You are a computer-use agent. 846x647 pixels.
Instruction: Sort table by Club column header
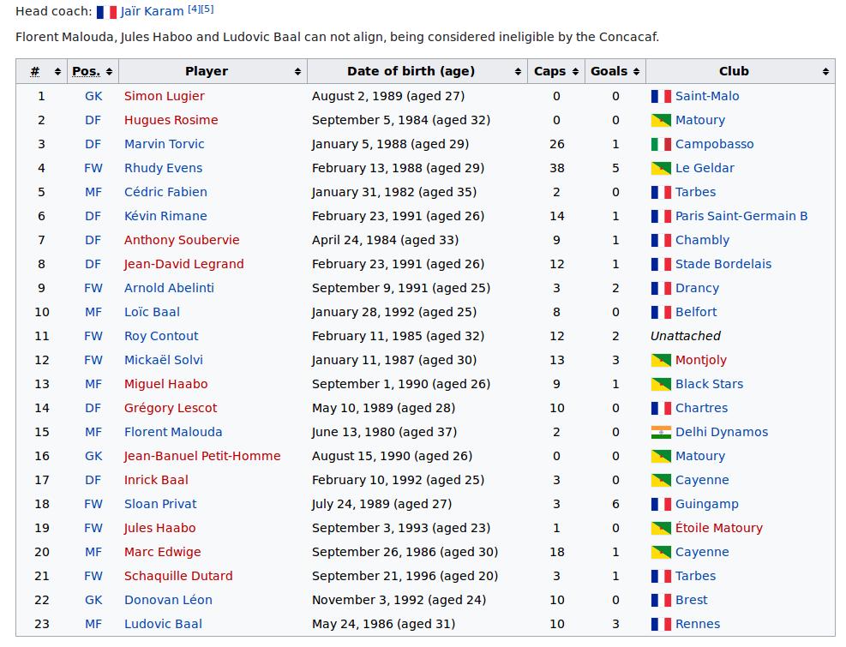pos(741,71)
